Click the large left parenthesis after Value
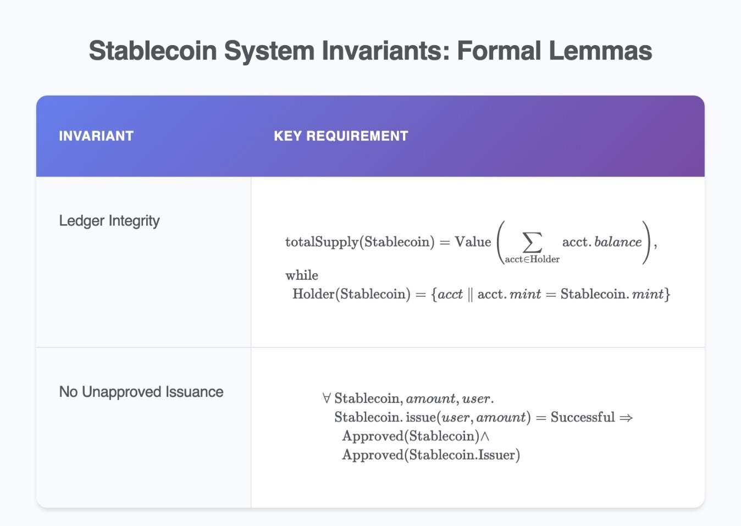This screenshot has height=526, width=741. (500, 242)
